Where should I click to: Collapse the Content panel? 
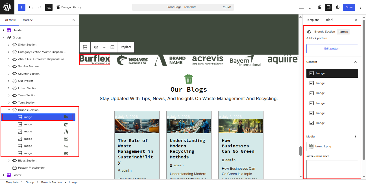[355, 62]
